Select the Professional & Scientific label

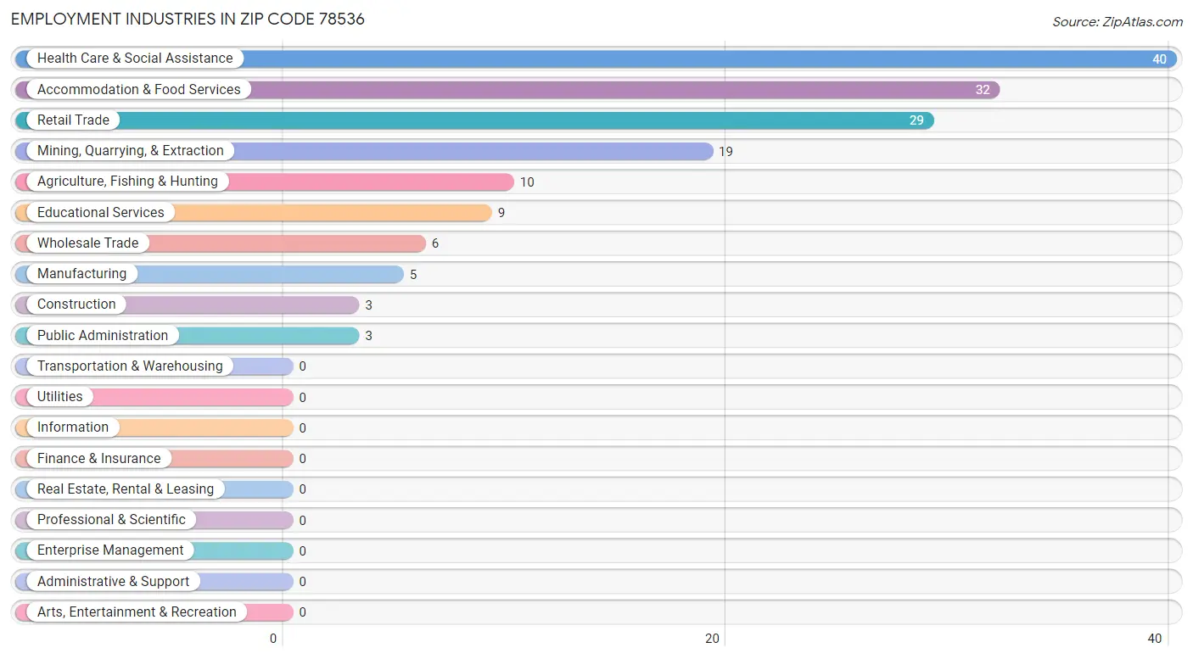pos(111,520)
